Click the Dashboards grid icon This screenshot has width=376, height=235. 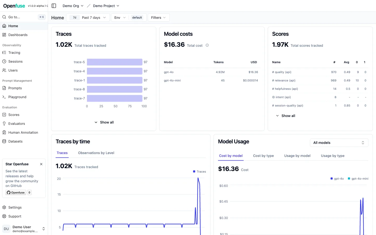4,35
